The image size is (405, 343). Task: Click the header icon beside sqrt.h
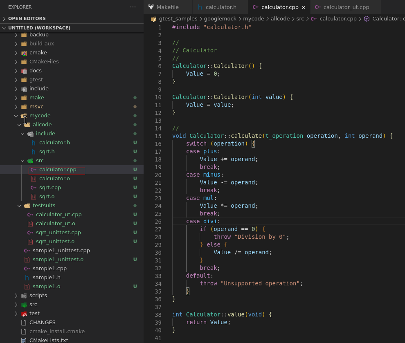click(x=34, y=152)
